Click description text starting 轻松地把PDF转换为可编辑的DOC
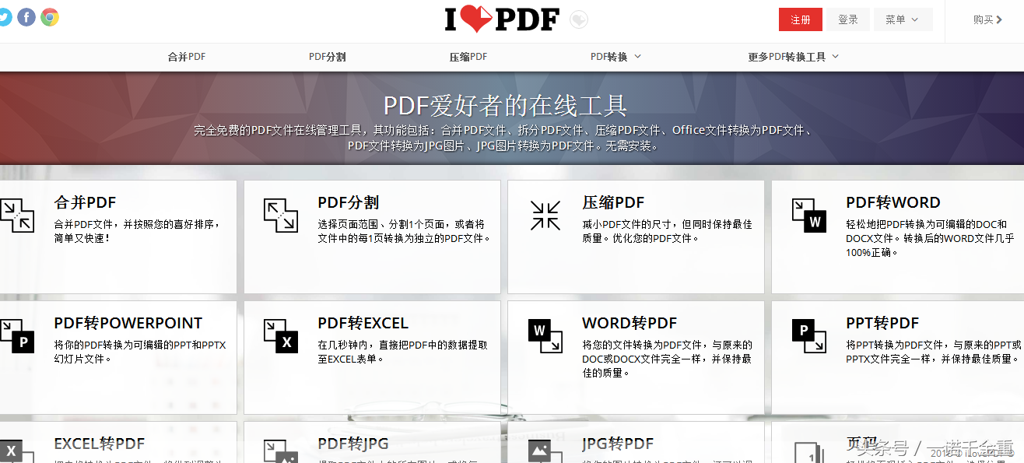Image resolution: width=1024 pixels, height=463 pixels. coord(930,238)
